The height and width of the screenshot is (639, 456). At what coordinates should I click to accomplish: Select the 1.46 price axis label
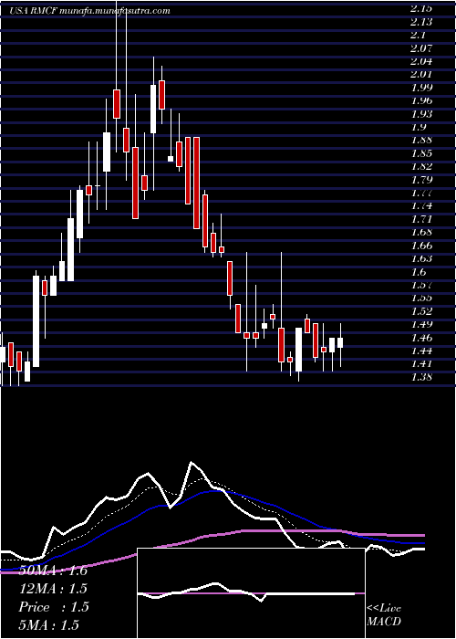point(421,337)
